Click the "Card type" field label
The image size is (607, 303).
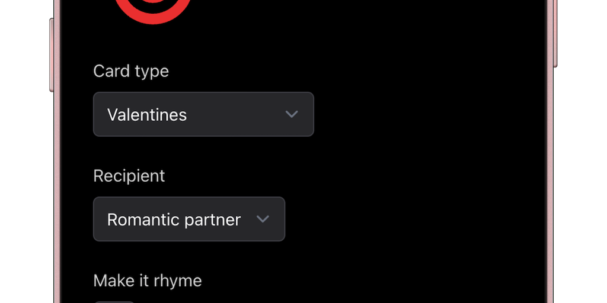[131, 71]
